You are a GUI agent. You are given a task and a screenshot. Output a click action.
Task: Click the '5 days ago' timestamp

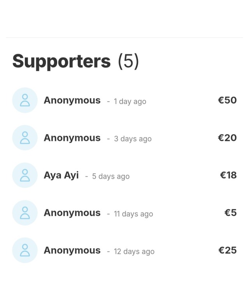(111, 177)
